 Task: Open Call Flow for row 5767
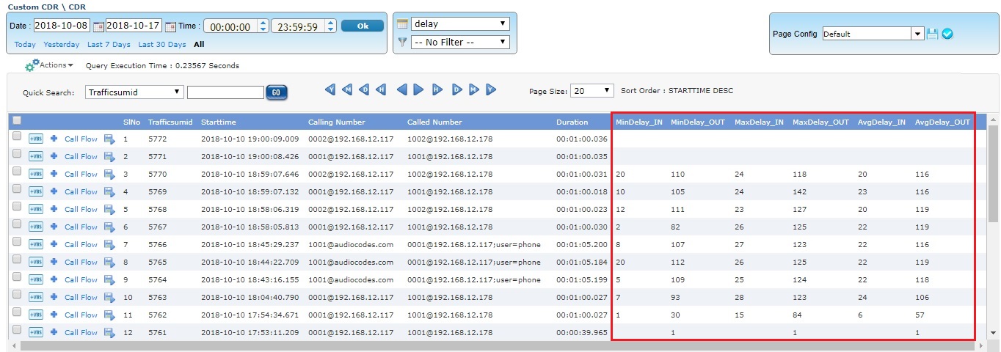[x=81, y=227]
